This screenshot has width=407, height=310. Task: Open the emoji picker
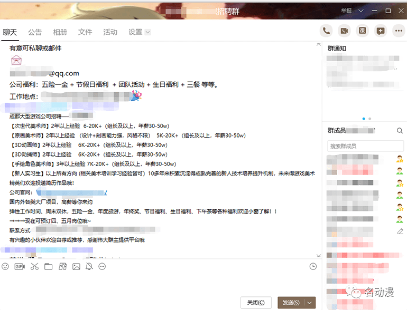[x=6, y=267]
